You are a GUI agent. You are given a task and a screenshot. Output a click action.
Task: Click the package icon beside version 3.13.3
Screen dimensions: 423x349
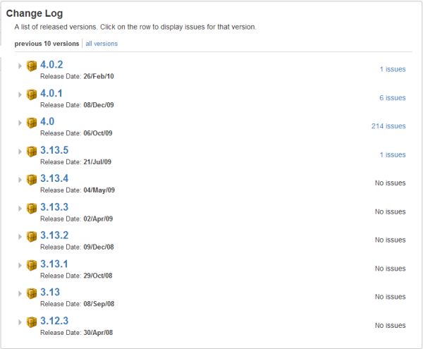32,209
